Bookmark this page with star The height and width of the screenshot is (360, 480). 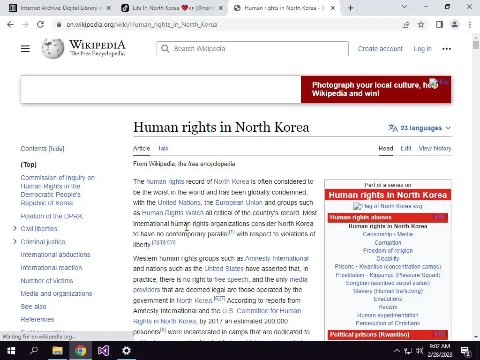click(x=421, y=24)
